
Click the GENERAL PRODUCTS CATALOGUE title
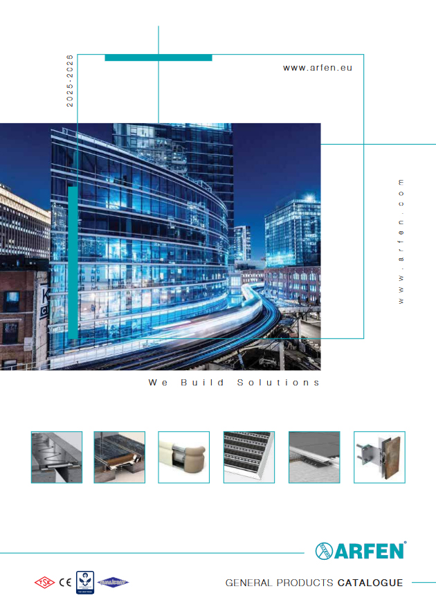[x=314, y=583]
